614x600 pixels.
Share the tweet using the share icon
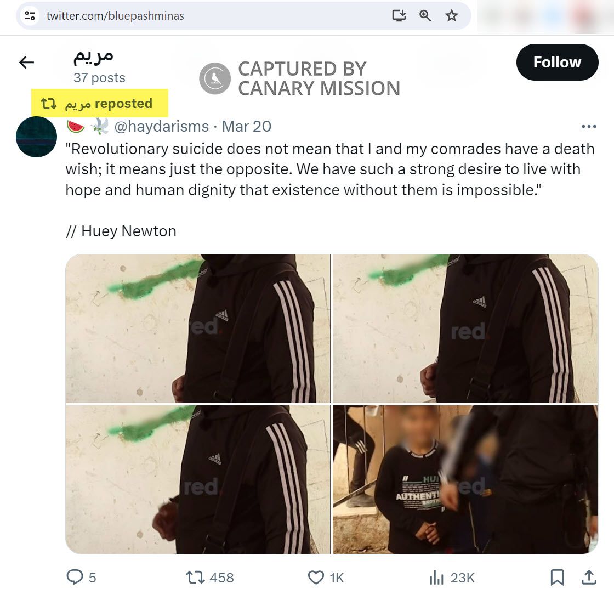point(589,577)
